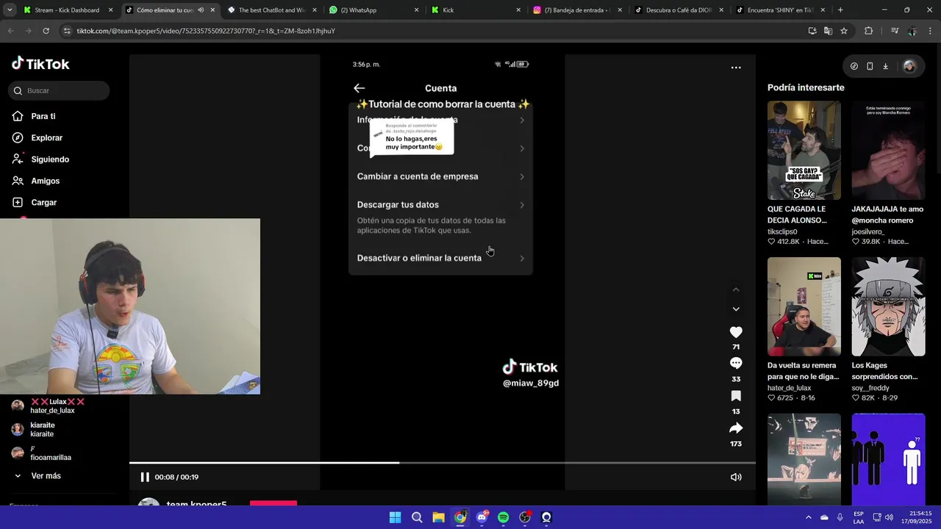This screenshot has width=941, height=529.
Task: Open Spotify from the taskbar
Action: [503, 517]
